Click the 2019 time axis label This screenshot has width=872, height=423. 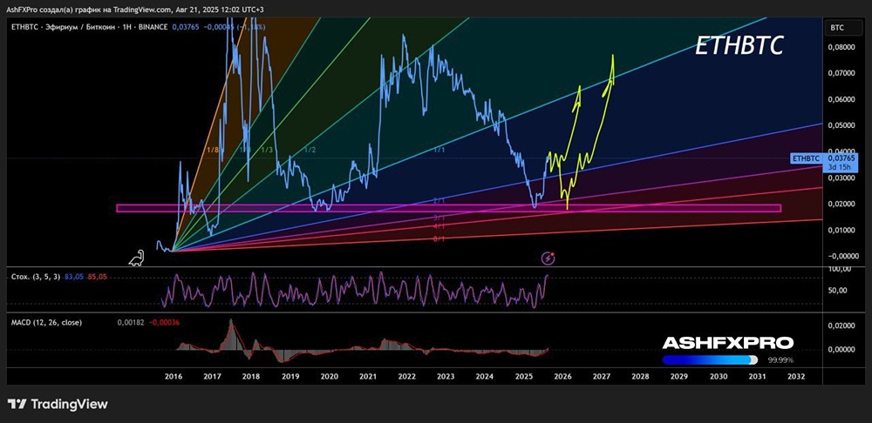click(290, 376)
